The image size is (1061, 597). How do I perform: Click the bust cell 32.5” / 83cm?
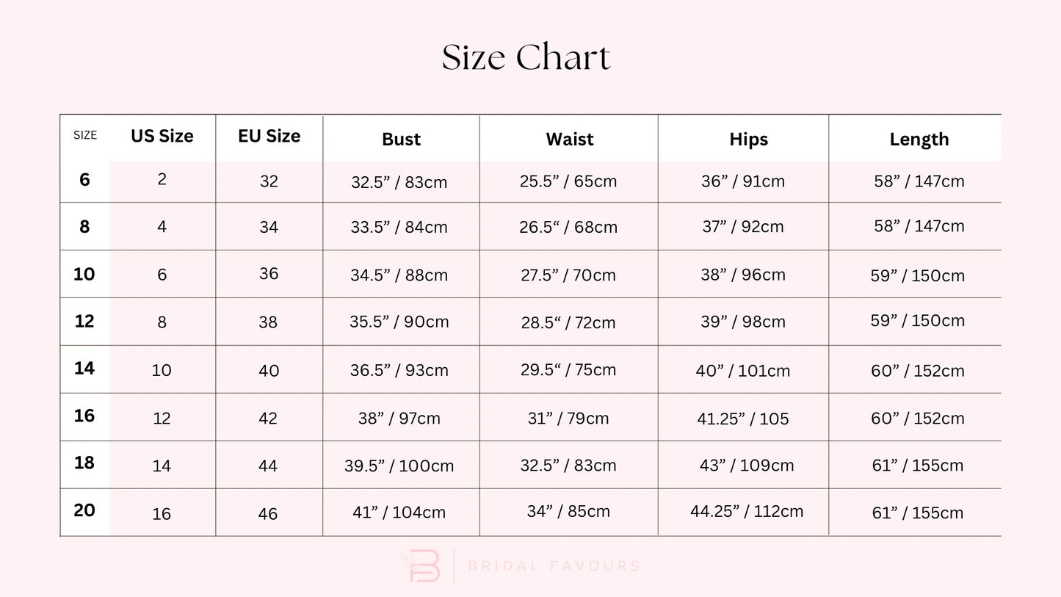click(x=399, y=182)
